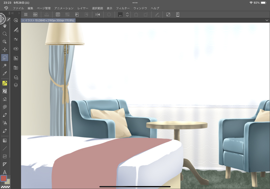Adjust value with the up-down stepper arrows
Image resolution: width=270 pixels, height=189 pixels.
127,15
